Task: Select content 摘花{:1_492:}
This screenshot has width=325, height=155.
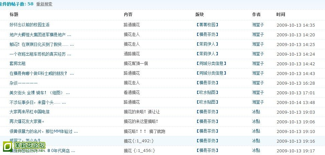Action: pyautogui.click(x=139, y=141)
